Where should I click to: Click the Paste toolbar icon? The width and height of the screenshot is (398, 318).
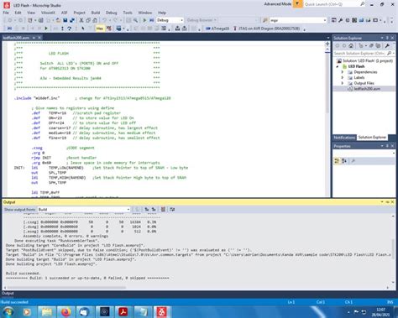point(95,20)
